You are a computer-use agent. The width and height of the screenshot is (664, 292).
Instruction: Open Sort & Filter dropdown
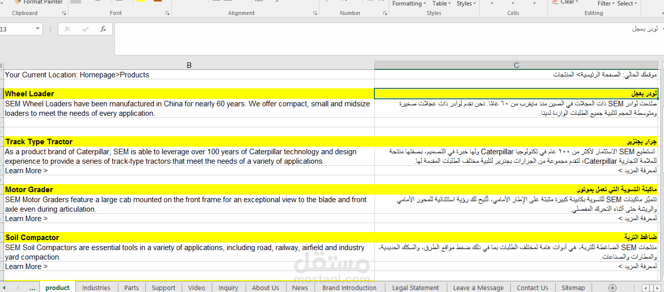(x=606, y=3)
